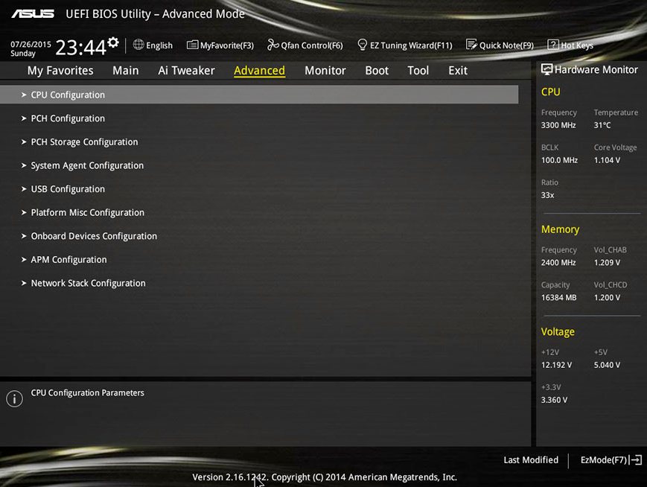Expand Network Stack Configuration
Screen dimensions: 647x487
coord(87,283)
